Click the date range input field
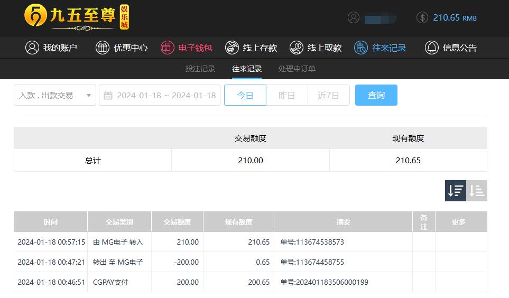The width and height of the screenshot is (509, 298). click(160, 95)
